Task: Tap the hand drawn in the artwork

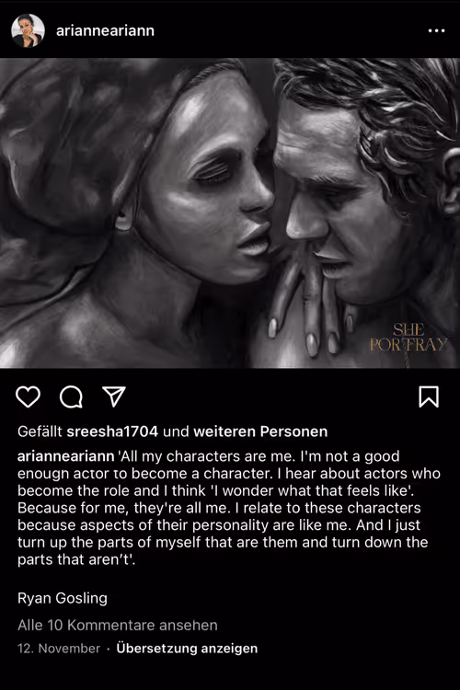Action: point(308,304)
